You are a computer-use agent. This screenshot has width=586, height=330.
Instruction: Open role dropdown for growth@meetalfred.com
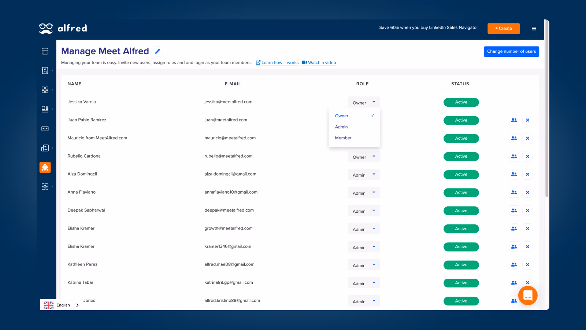(364, 229)
